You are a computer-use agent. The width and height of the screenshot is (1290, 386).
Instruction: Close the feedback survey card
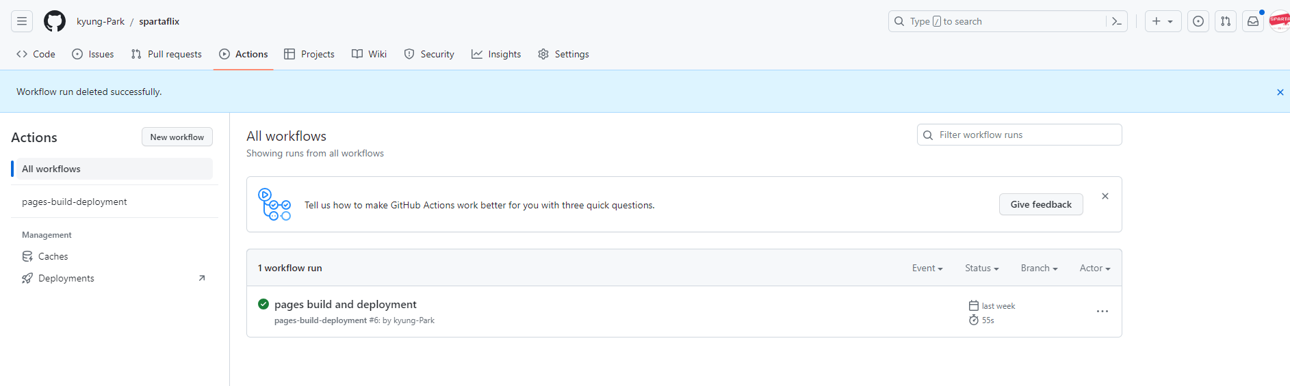tap(1105, 196)
